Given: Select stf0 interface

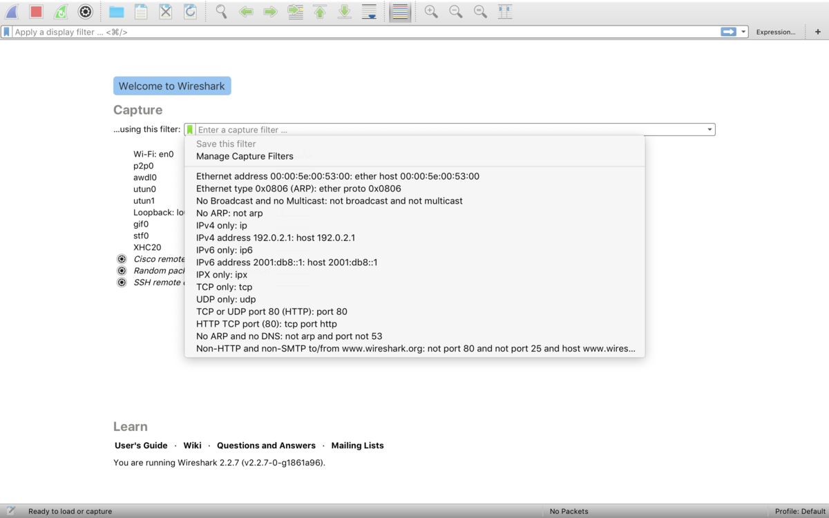Looking at the screenshot, I should click(141, 236).
